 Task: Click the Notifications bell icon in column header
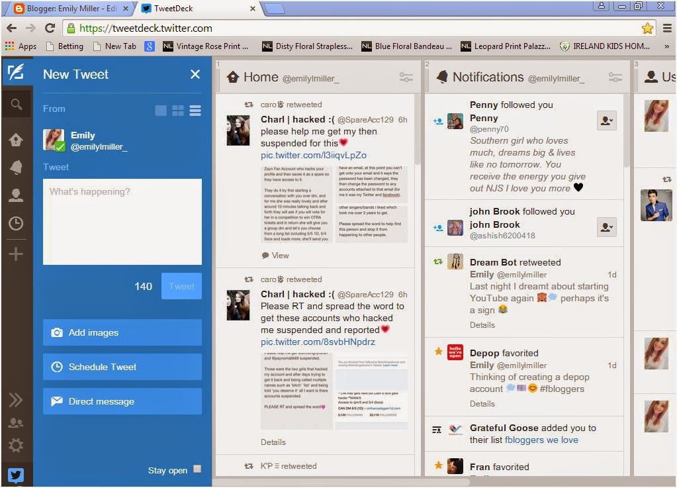click(x=441, y=77)
